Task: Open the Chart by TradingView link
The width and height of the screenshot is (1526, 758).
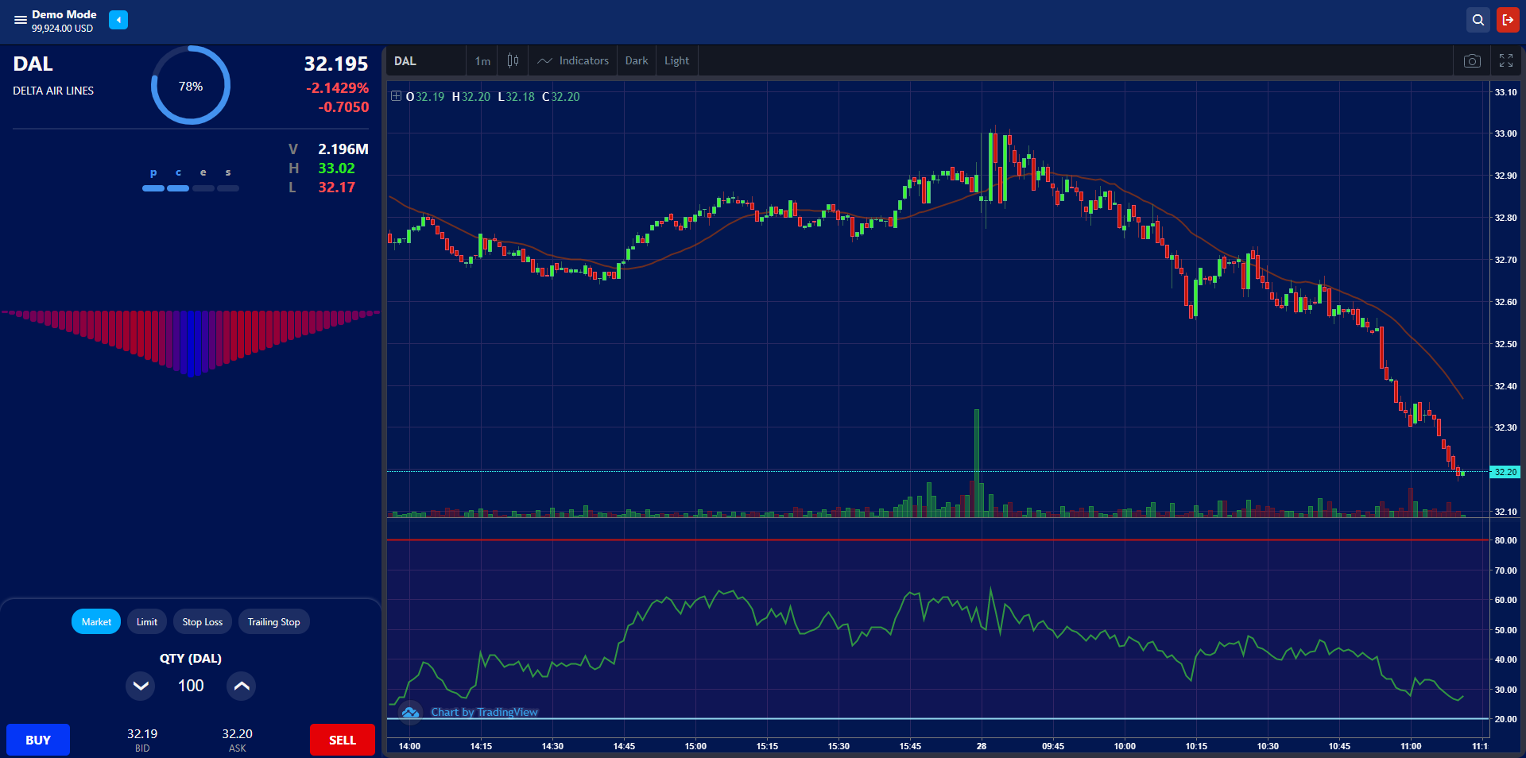Action: coord(485,712)
